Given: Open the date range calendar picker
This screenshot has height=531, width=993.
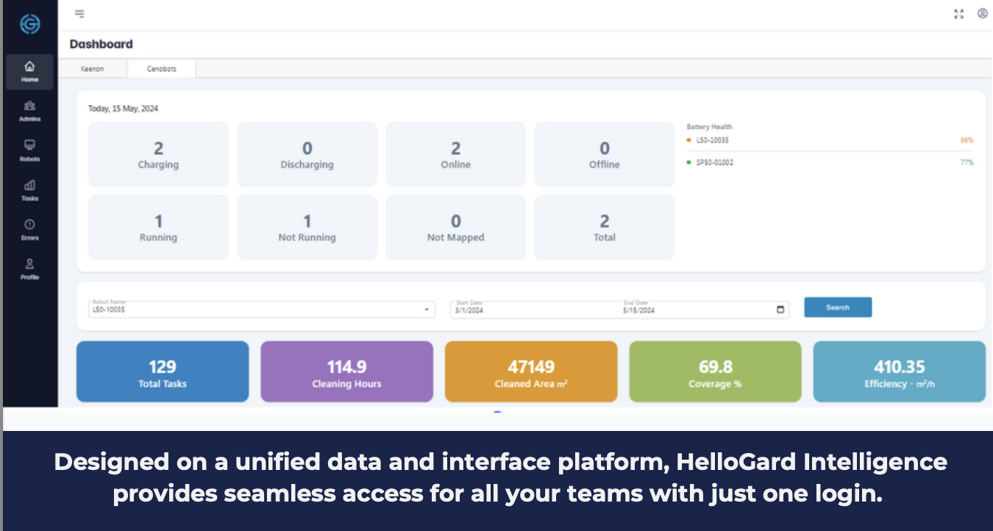Looking at the screenshot, I should (x=780, y=310).
